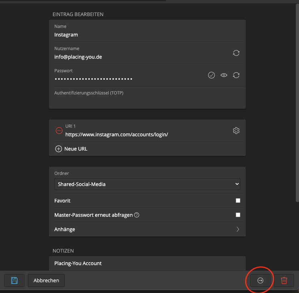Click the save floppy disk icon
This screenshot has height=293, width=299.
pyautogui.click(x=14, y=280)
